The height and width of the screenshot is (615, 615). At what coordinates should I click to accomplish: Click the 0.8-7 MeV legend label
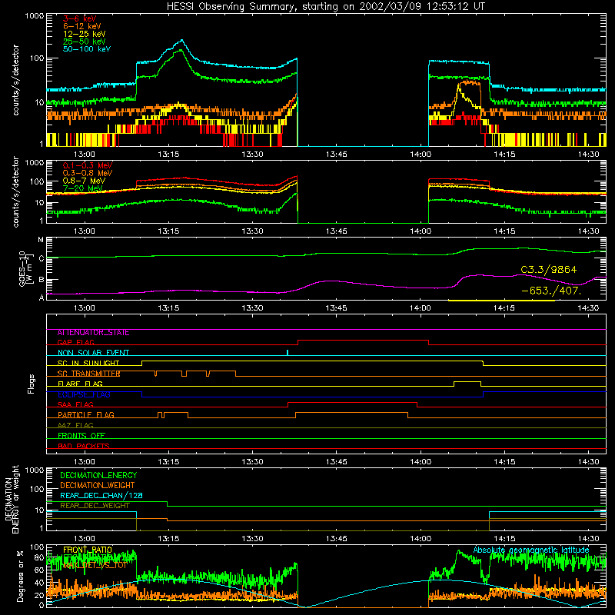tap(84, 181)
